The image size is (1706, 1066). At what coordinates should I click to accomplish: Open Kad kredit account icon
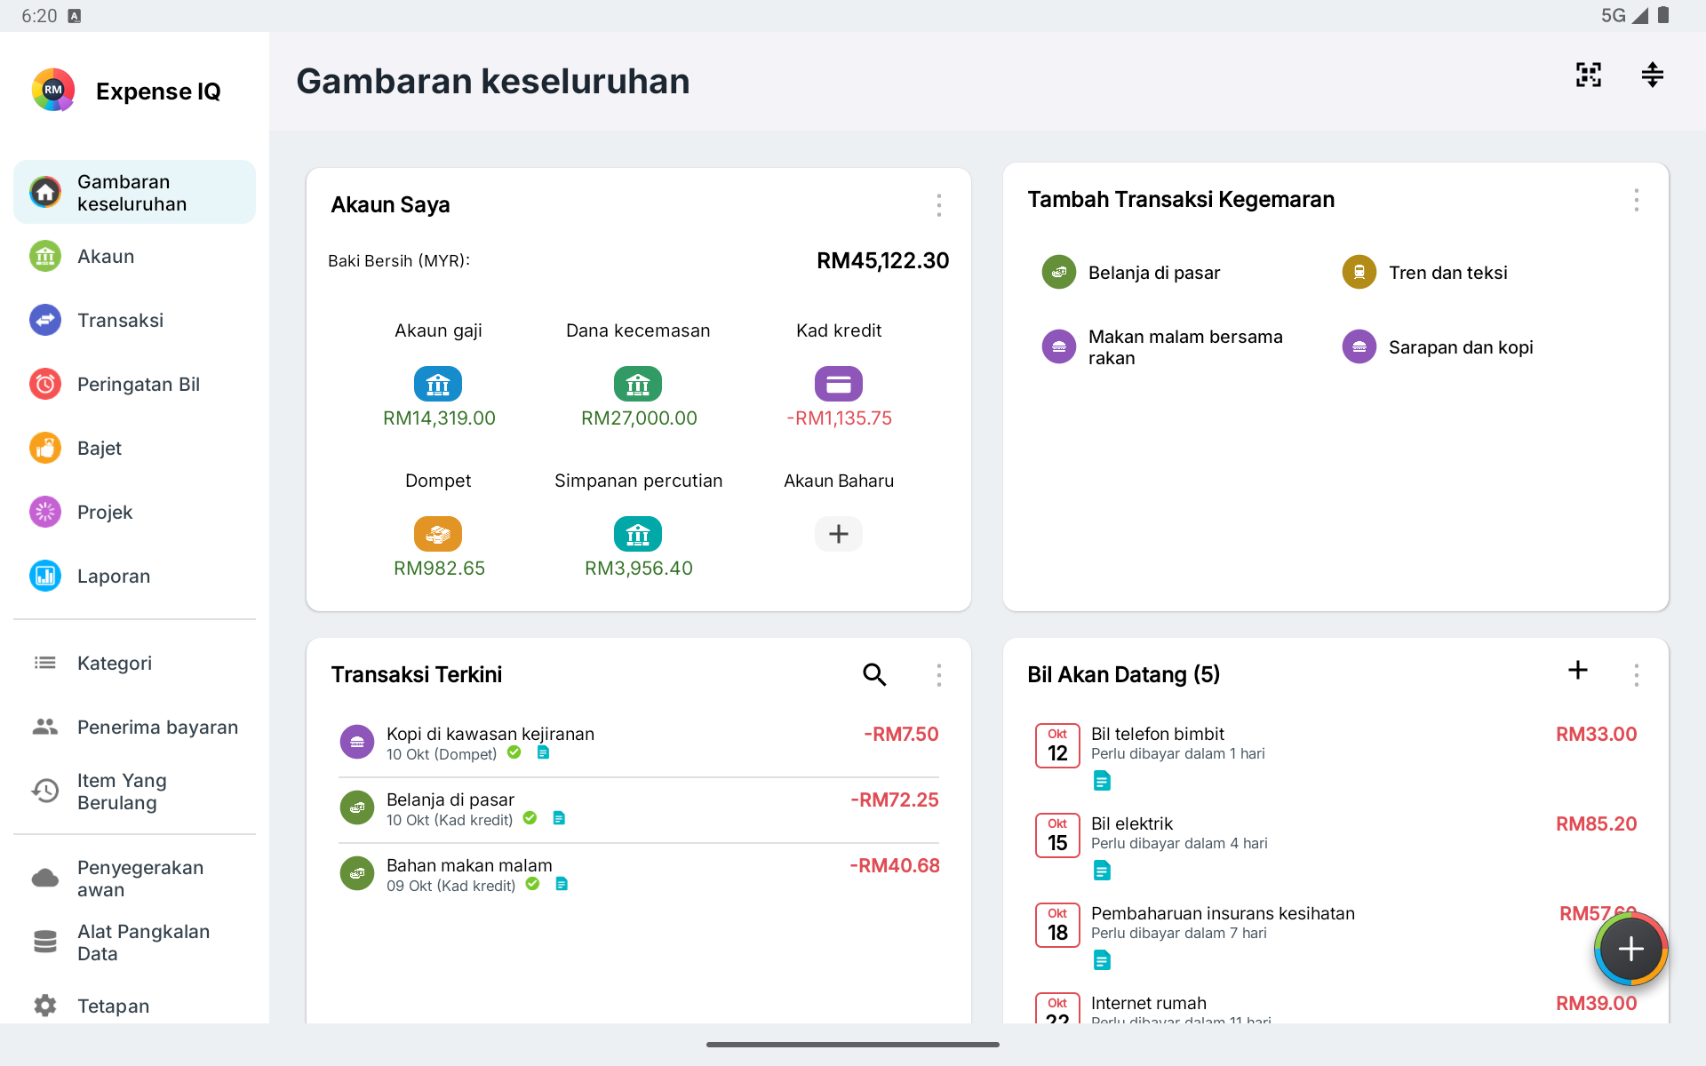pyautogui.click(x=838, y=384)
